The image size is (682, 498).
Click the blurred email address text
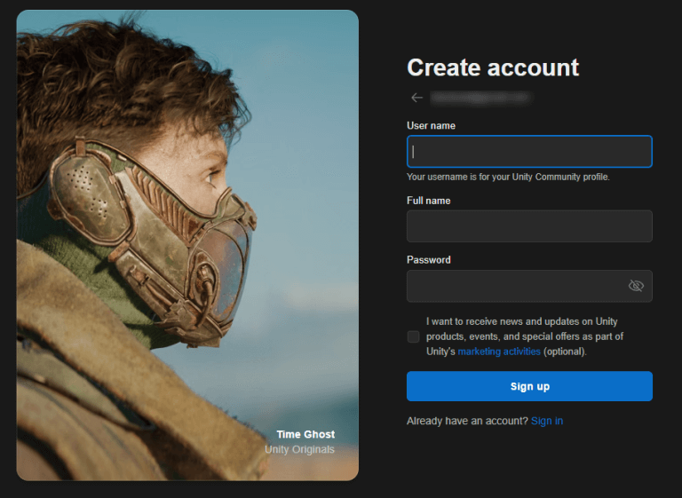click(x=480, y=97)
